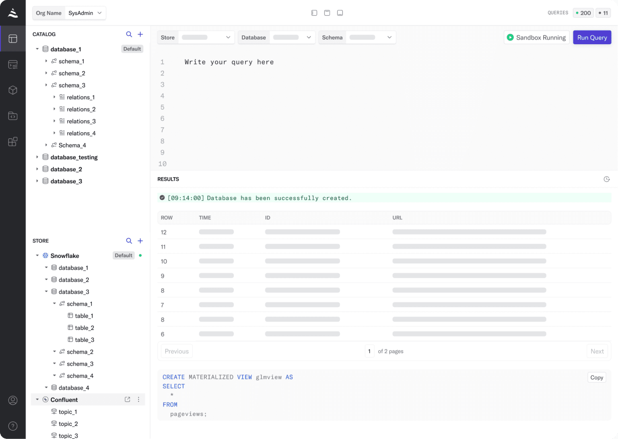Toggle the left panel layout view
The height and width of the screenshot is (439, 618).
point(314,12)
